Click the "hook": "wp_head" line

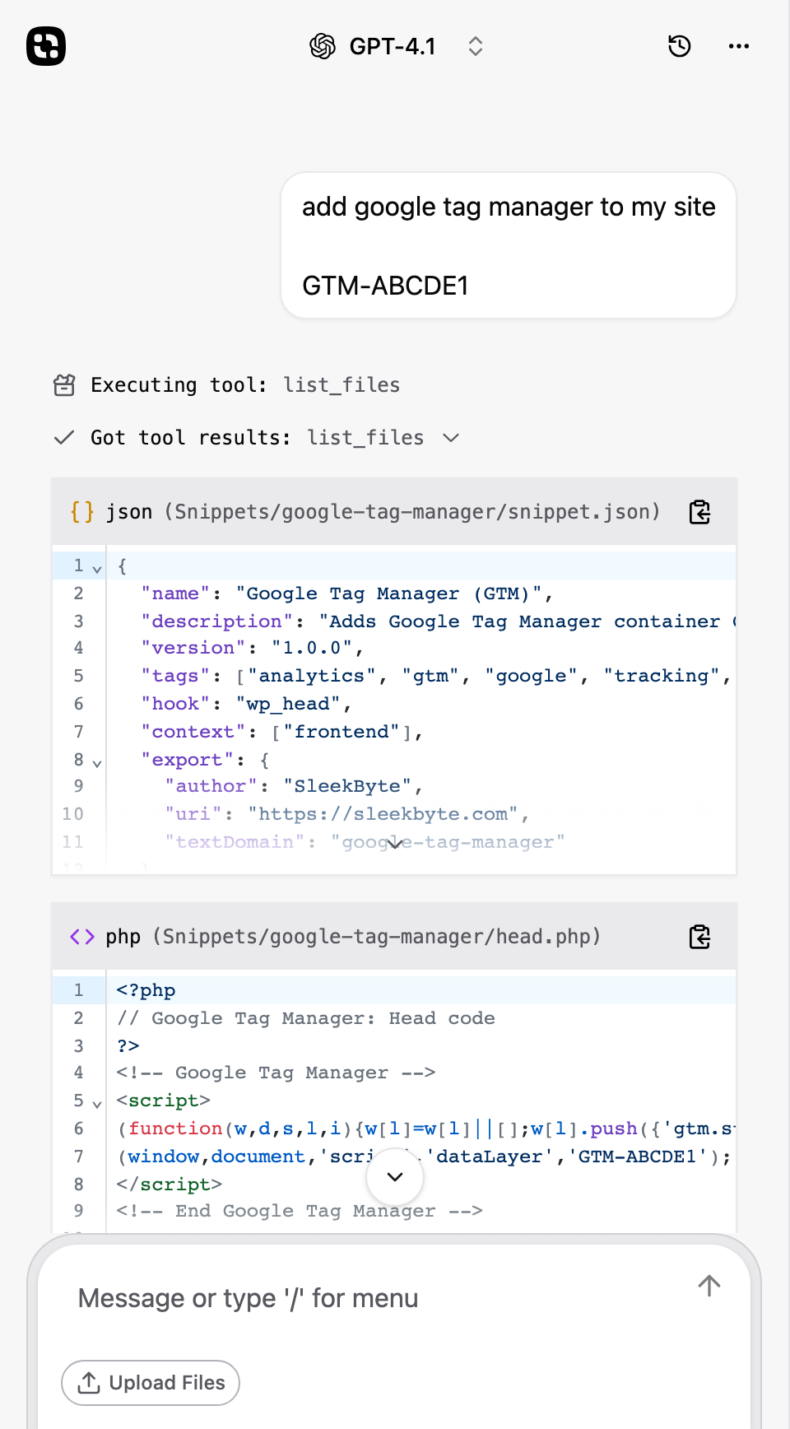pyautogui.click(x=246, y=705)
